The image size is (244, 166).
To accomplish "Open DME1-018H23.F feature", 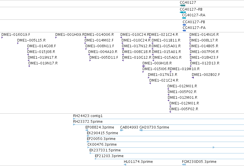I will [204, 58].
